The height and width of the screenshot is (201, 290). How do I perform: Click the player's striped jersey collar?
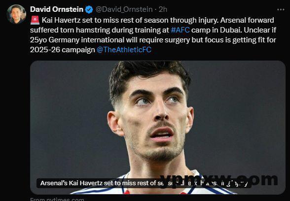click(x=157, y=185)
